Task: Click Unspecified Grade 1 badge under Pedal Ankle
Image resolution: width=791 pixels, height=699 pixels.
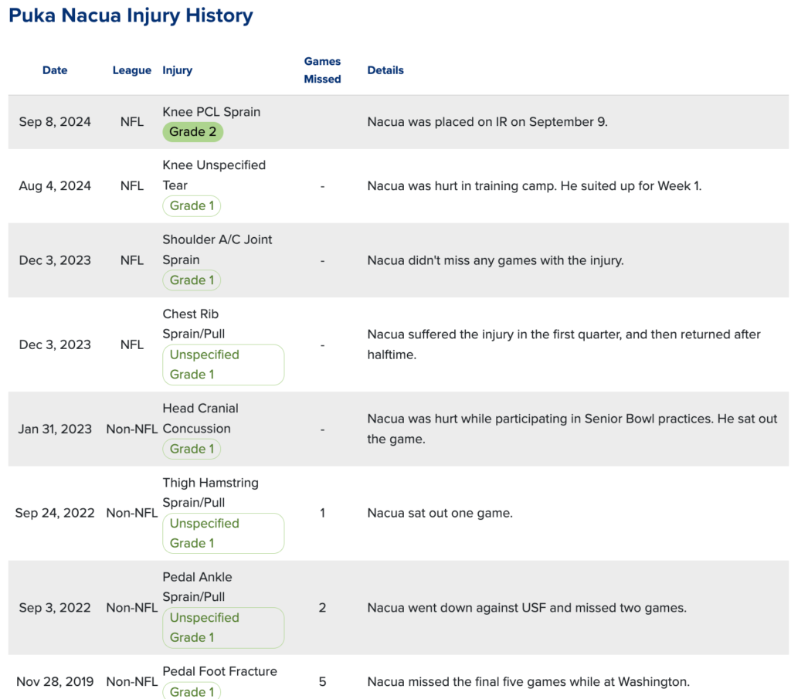Action: [223, 628]
